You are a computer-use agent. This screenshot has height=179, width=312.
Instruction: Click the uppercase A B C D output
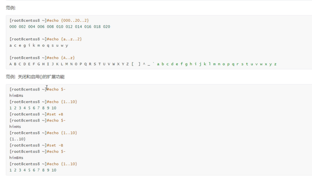pyautogui.click(x=69, y=64)
